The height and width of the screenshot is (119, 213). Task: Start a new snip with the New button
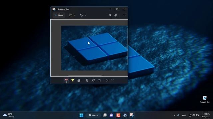point(59,15)
